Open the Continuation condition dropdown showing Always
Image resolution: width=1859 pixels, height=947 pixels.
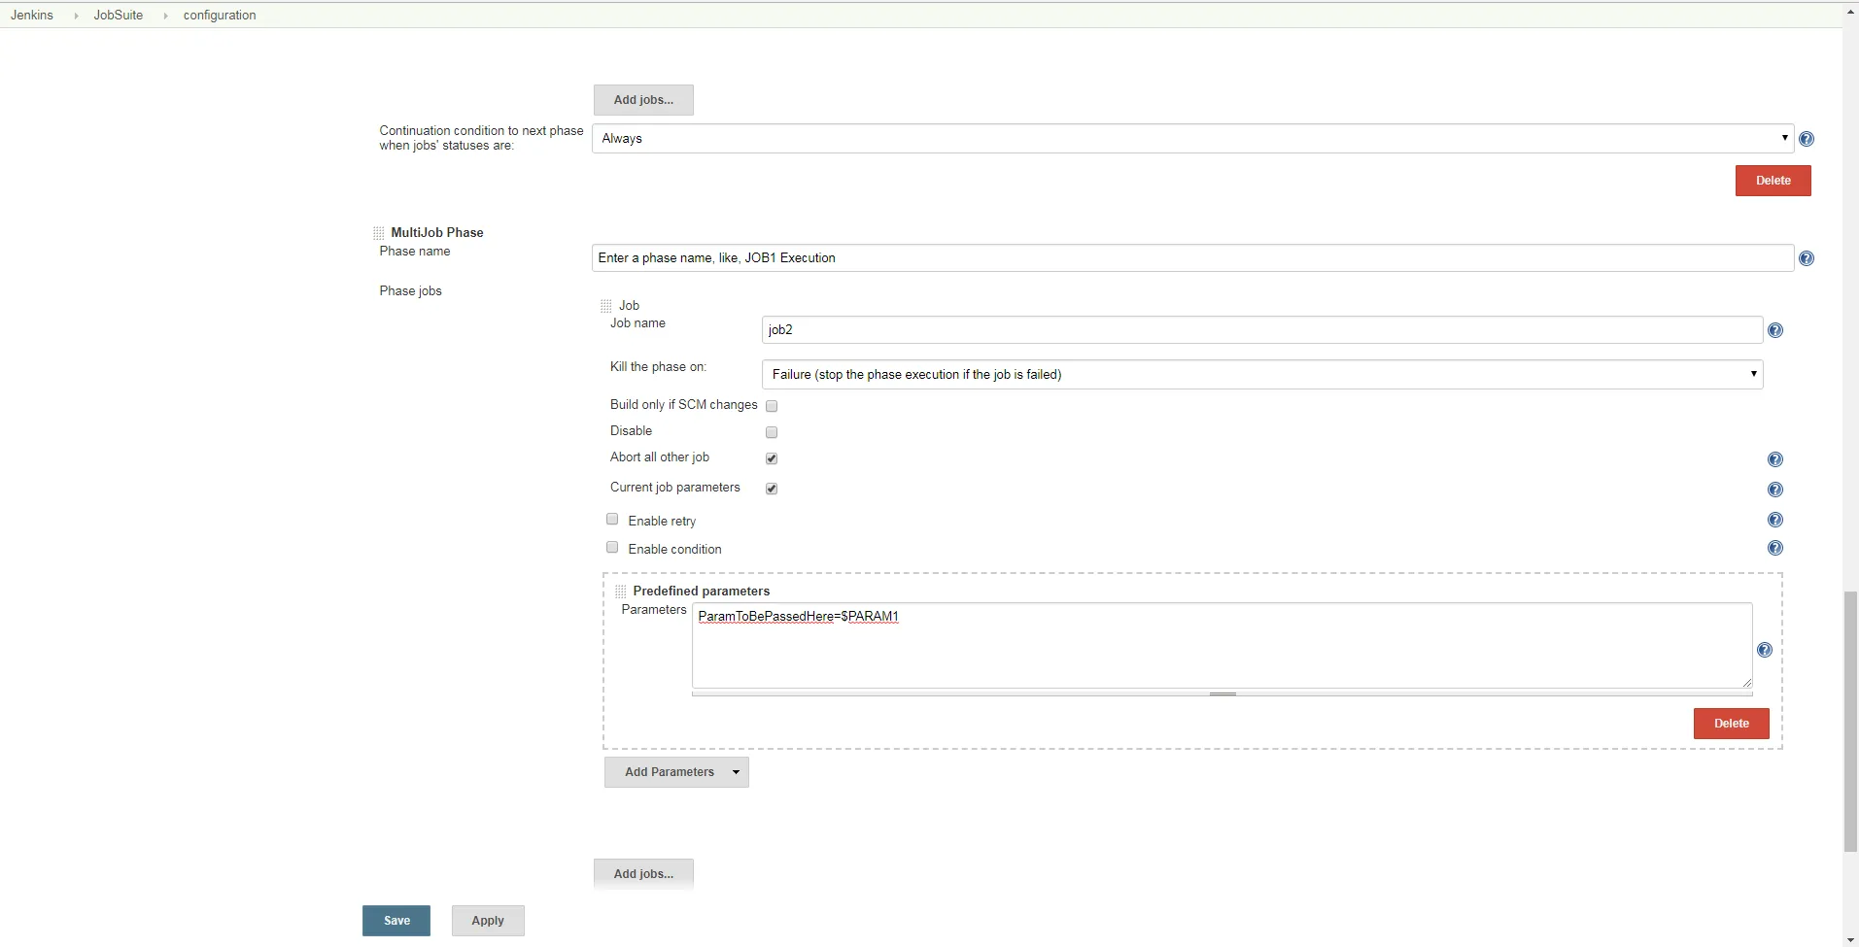(1192, 139)
